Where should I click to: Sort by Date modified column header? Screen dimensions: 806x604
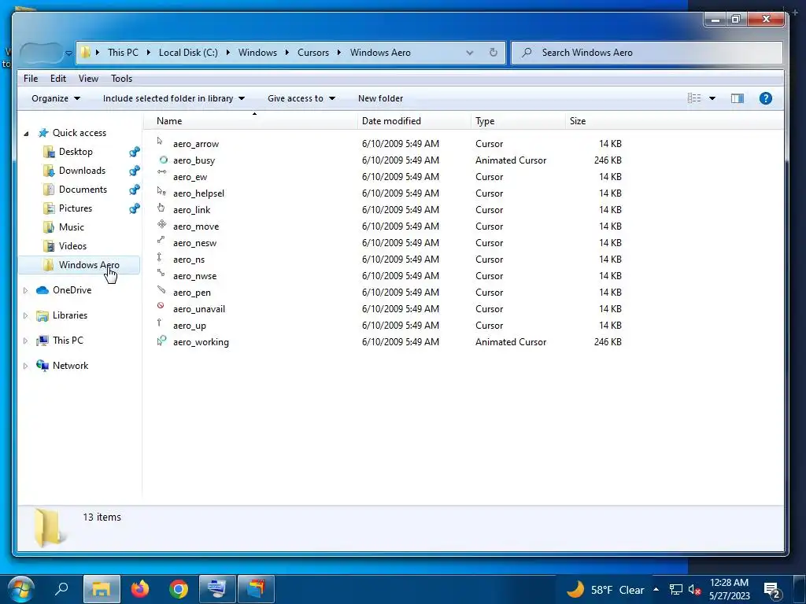pyautogui.click(x=414, y=120)
